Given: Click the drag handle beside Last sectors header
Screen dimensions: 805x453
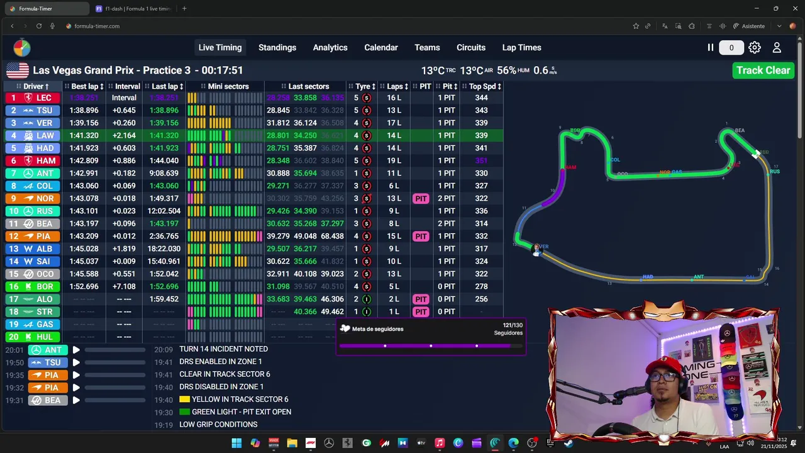Looking at the screenshot, I should click(284, 86).
